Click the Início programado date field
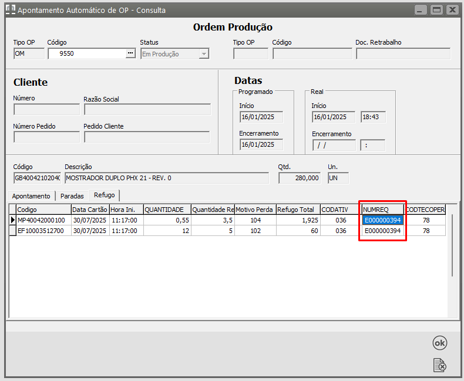The width and height of the screenshot is (464, 381). (261, 117)
